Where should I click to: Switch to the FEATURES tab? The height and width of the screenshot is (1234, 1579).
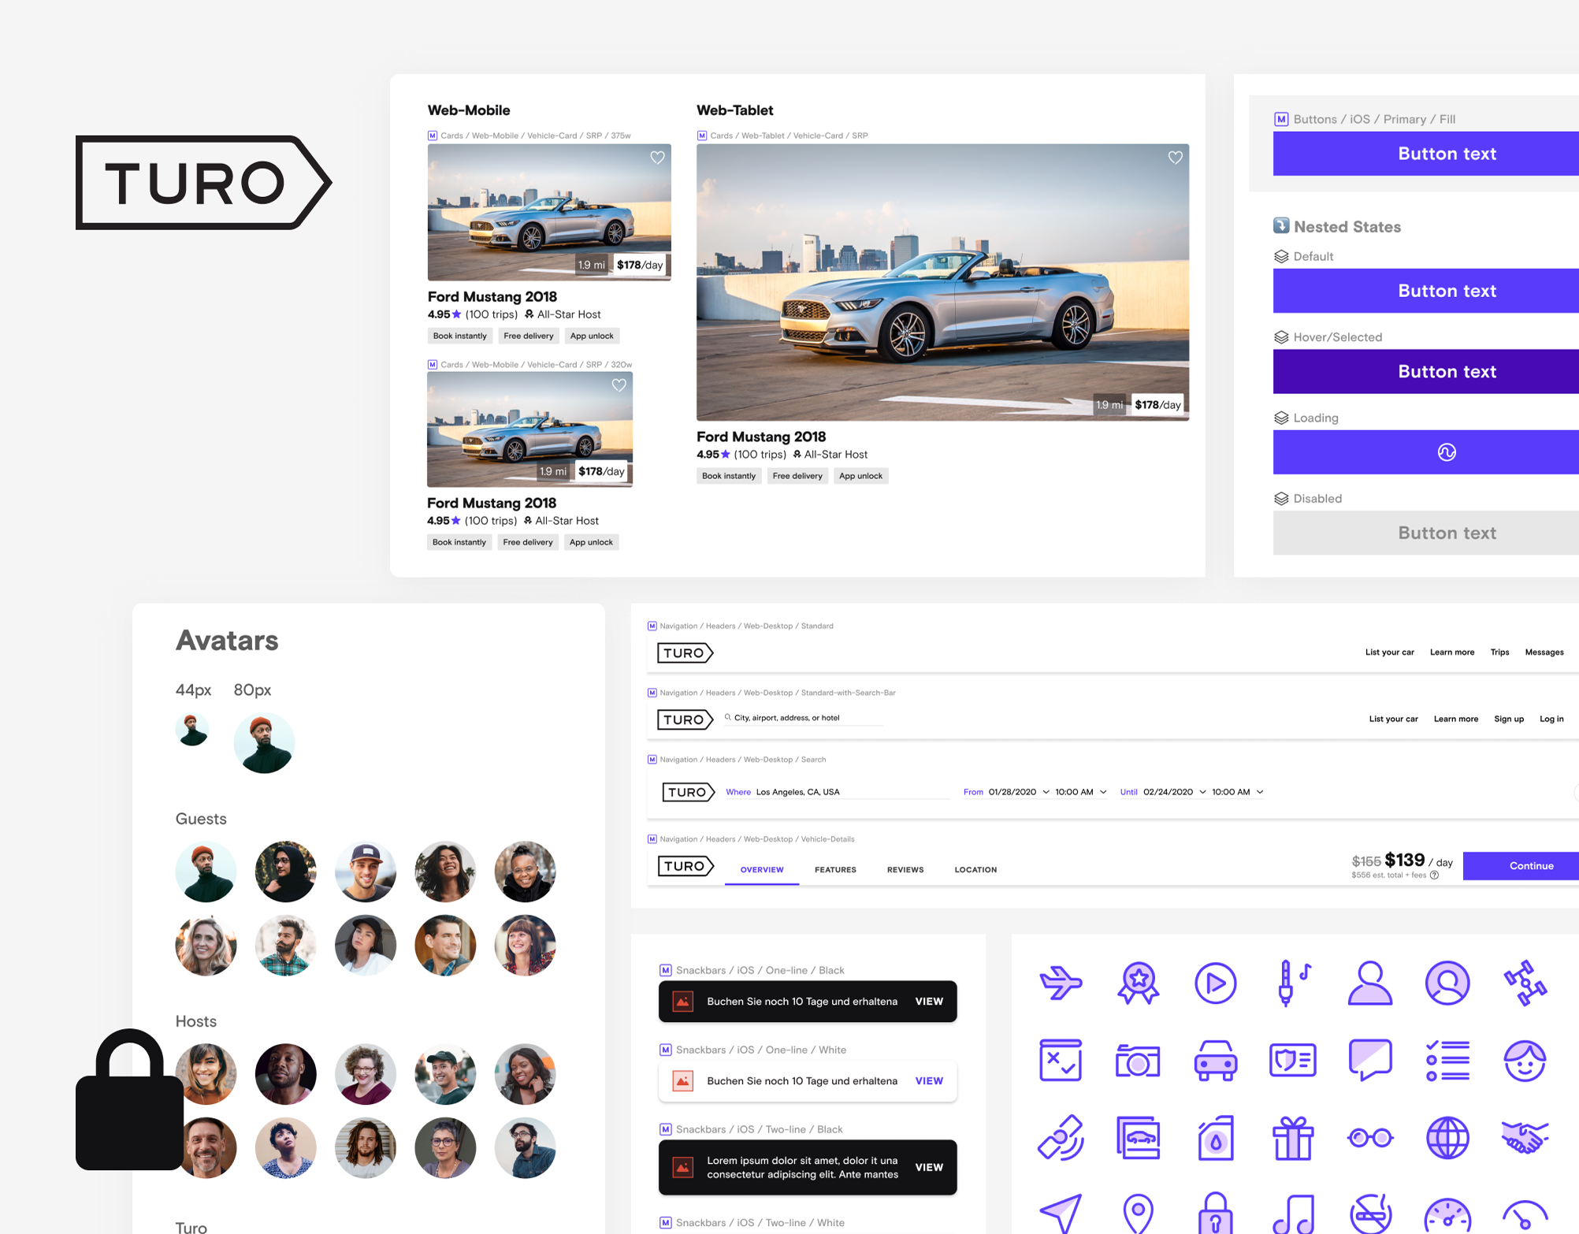pyautogui.click(x=835, y=870)
